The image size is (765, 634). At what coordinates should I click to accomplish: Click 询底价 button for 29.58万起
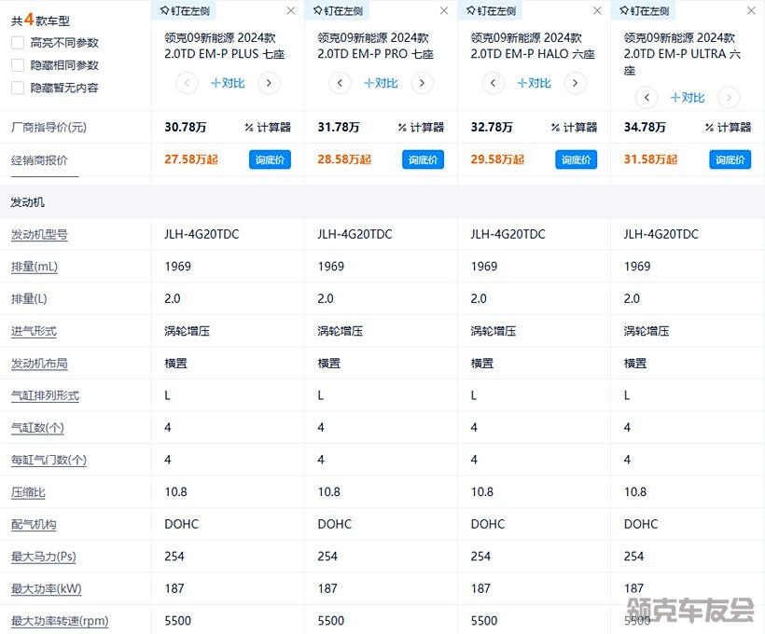(x=577, y=159)
